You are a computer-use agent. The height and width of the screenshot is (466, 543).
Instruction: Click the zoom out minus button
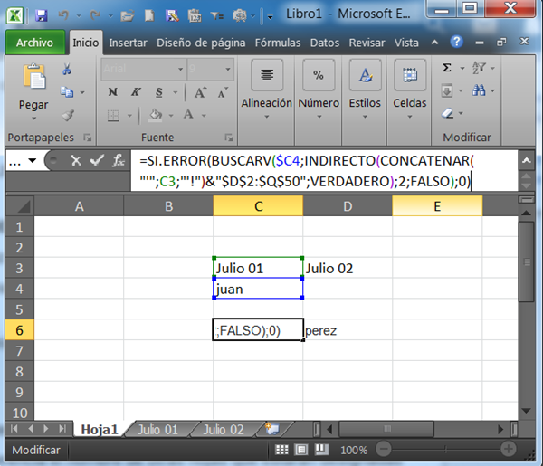pos(384,450)
